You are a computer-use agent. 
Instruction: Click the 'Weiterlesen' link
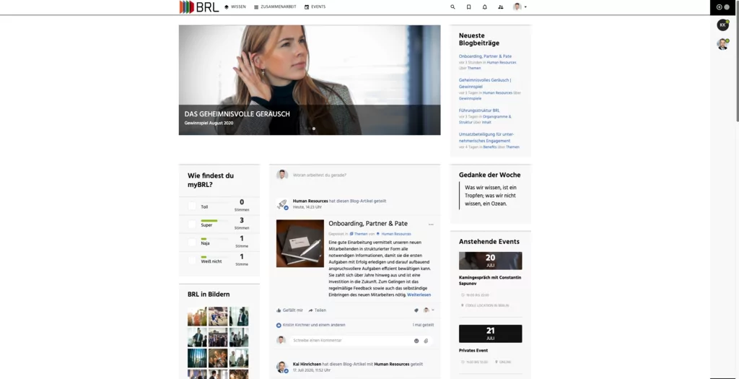(419, 295)
